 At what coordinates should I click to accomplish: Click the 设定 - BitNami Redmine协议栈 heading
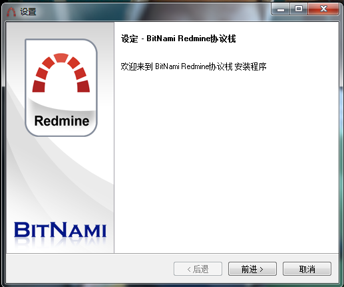pos(178,39)
